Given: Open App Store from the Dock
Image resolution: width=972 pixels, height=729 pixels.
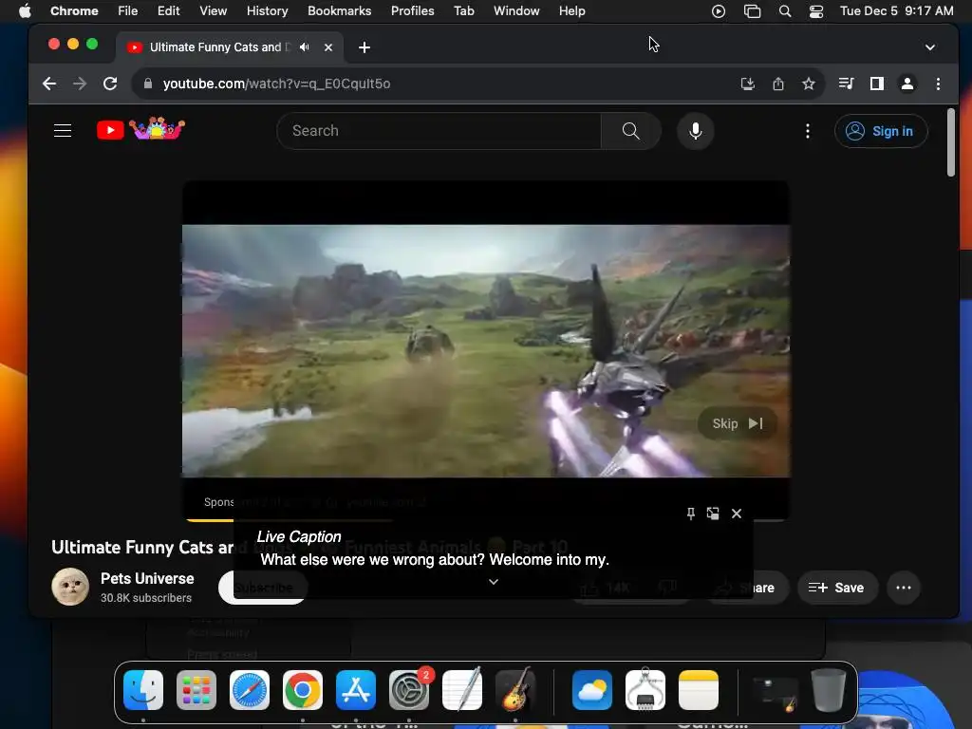Looking at the screenshot, I should [x=356, y=690].
